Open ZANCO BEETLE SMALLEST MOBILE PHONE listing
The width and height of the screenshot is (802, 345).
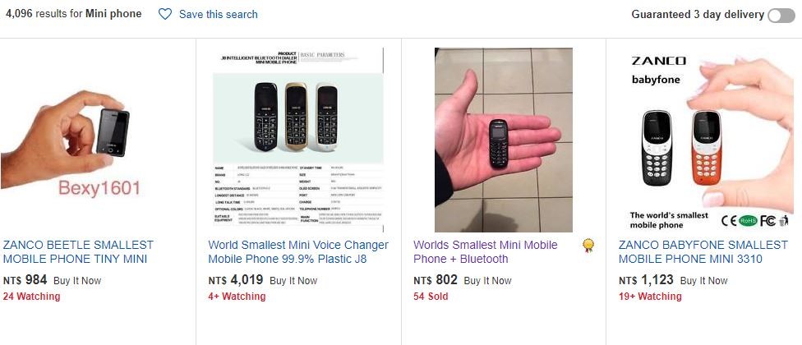(78, 252)
